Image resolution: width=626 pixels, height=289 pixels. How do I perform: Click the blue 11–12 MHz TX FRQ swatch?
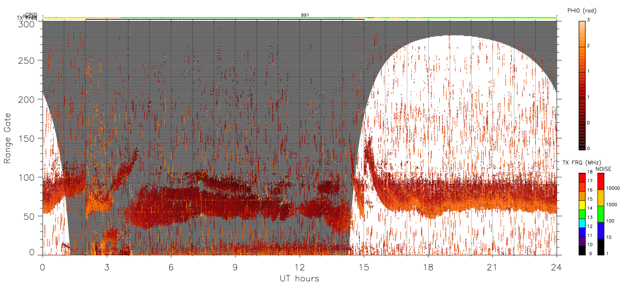pos(582,232)
